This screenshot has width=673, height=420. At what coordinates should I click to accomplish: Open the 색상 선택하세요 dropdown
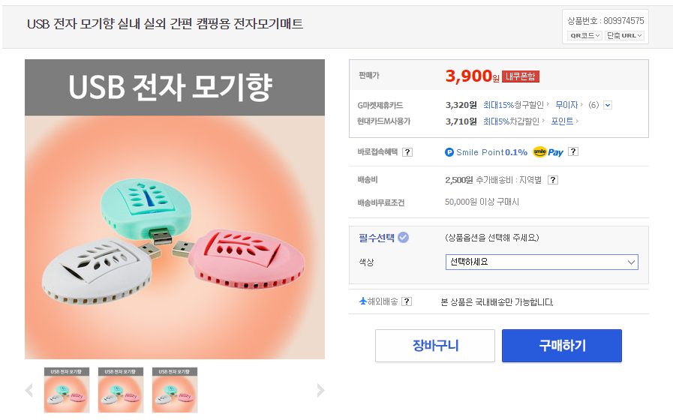541,262
